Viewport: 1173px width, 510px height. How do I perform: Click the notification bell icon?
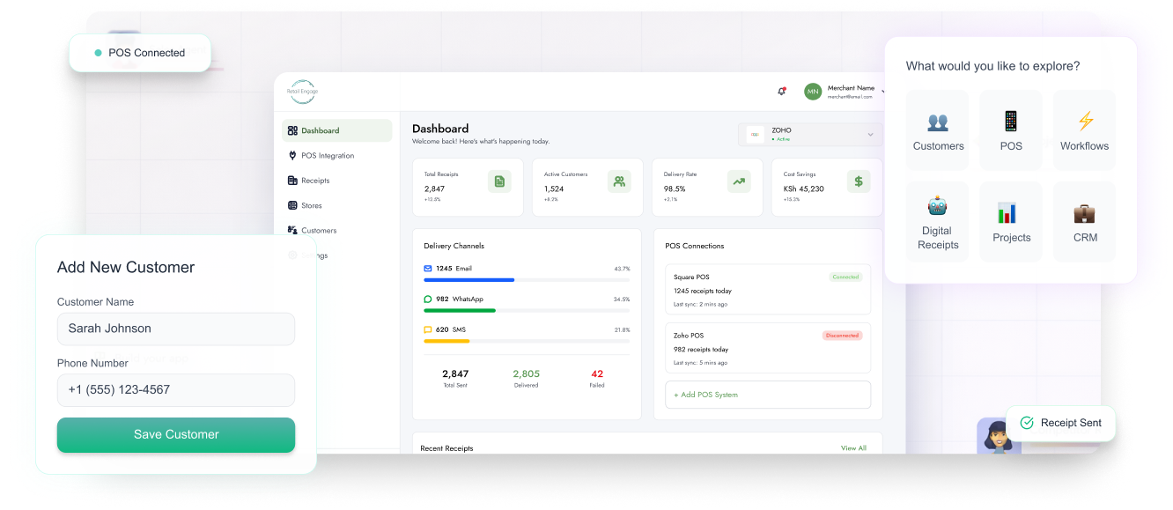(x=781, y=91)
